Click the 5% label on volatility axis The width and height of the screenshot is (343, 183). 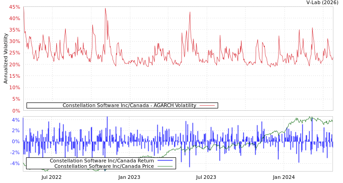click(x=16, y=99)
